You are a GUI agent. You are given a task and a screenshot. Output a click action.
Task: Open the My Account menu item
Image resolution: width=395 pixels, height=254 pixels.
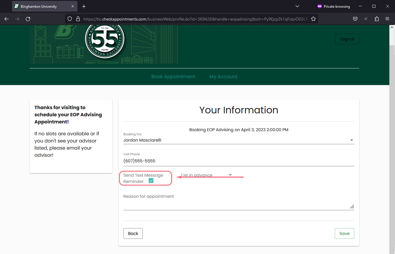(223, 76)
